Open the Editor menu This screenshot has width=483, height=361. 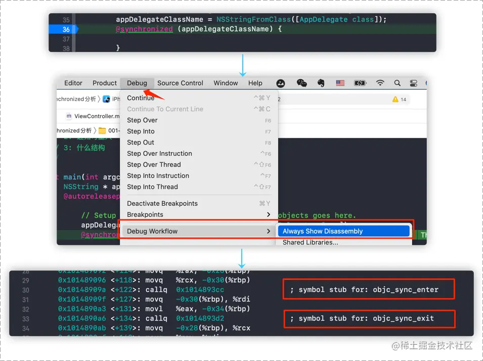click(x=73, y=83)
